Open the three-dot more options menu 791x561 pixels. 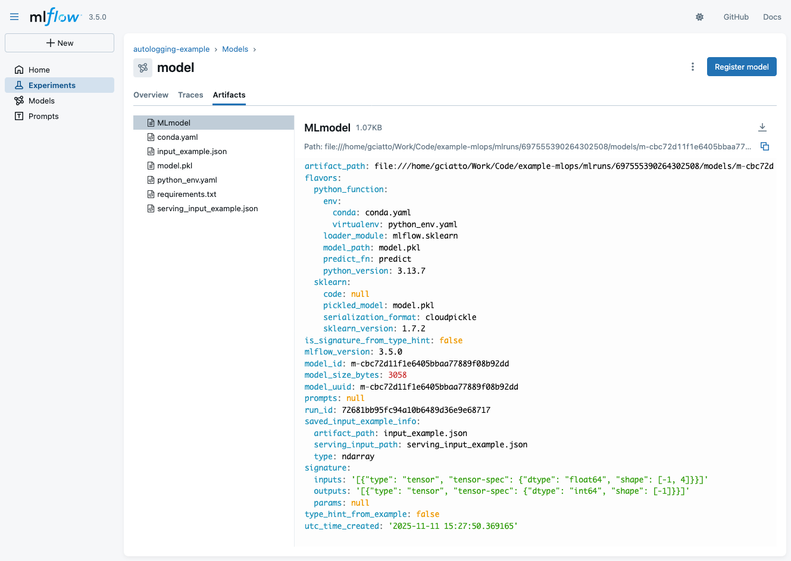tap(692, 67)
